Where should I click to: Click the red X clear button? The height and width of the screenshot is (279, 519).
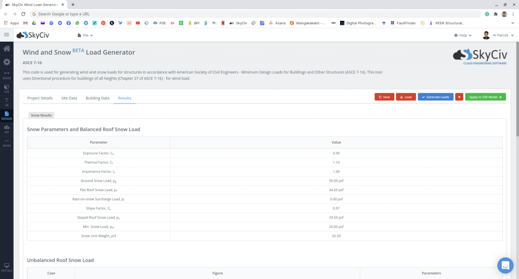tap(459, 97)
